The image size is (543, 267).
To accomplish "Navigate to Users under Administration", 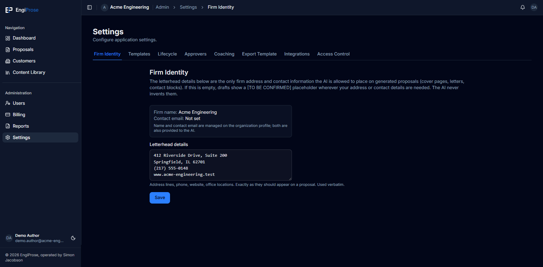I will tap(40, 103).
